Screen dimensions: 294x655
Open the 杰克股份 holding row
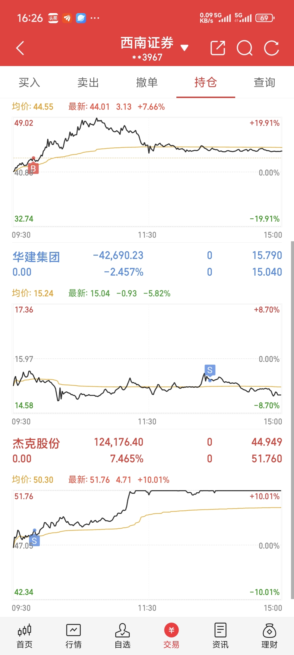147,450
